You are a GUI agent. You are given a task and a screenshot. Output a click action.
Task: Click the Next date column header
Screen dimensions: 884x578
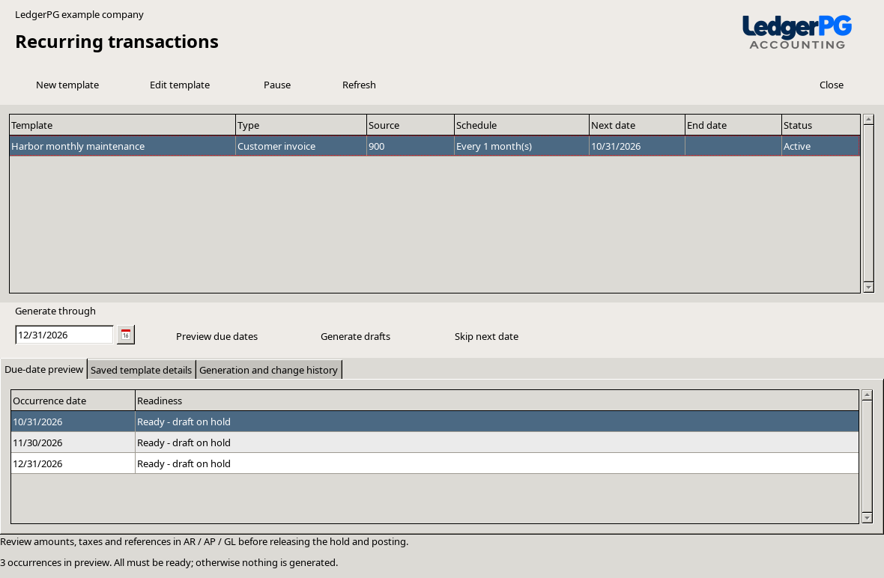[x=637, y=125]
